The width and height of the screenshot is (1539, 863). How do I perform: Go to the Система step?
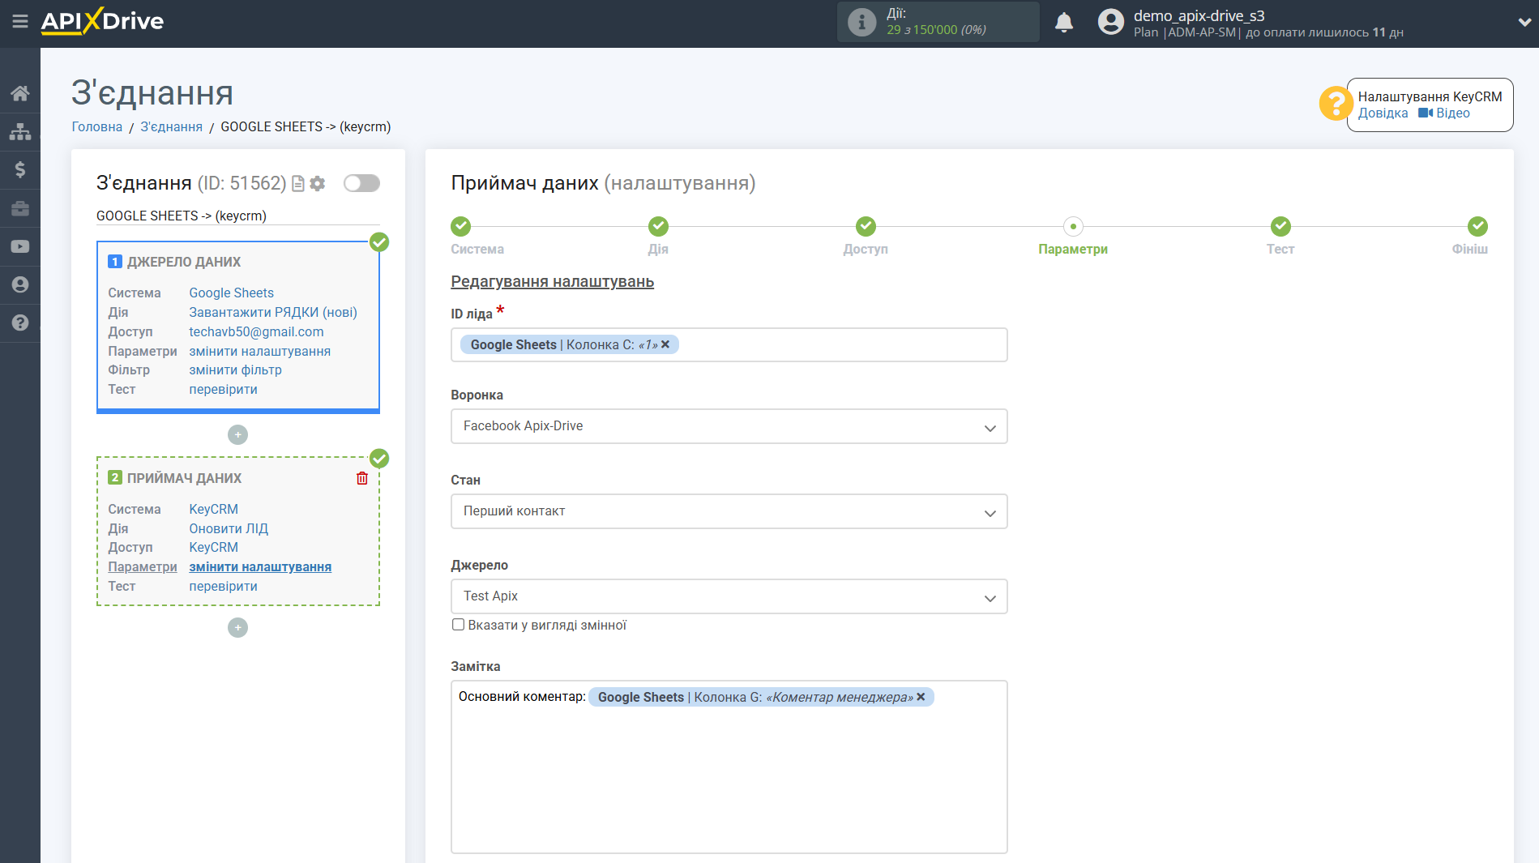461,227
